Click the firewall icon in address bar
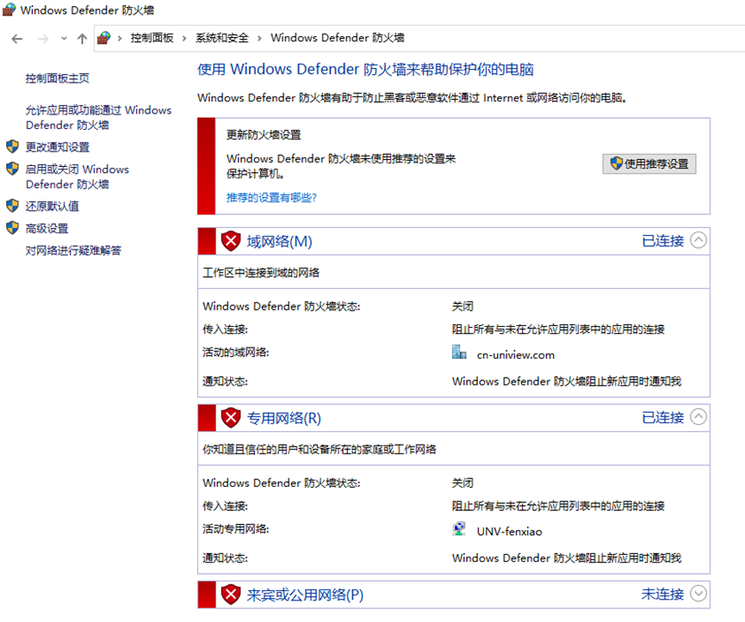 pyautogui.click(x=103, y=38)
